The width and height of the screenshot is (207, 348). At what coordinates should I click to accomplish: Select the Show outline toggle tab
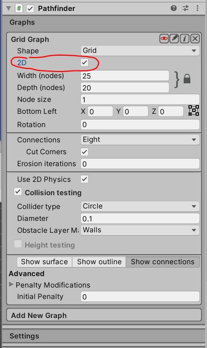tap(99, 262)
